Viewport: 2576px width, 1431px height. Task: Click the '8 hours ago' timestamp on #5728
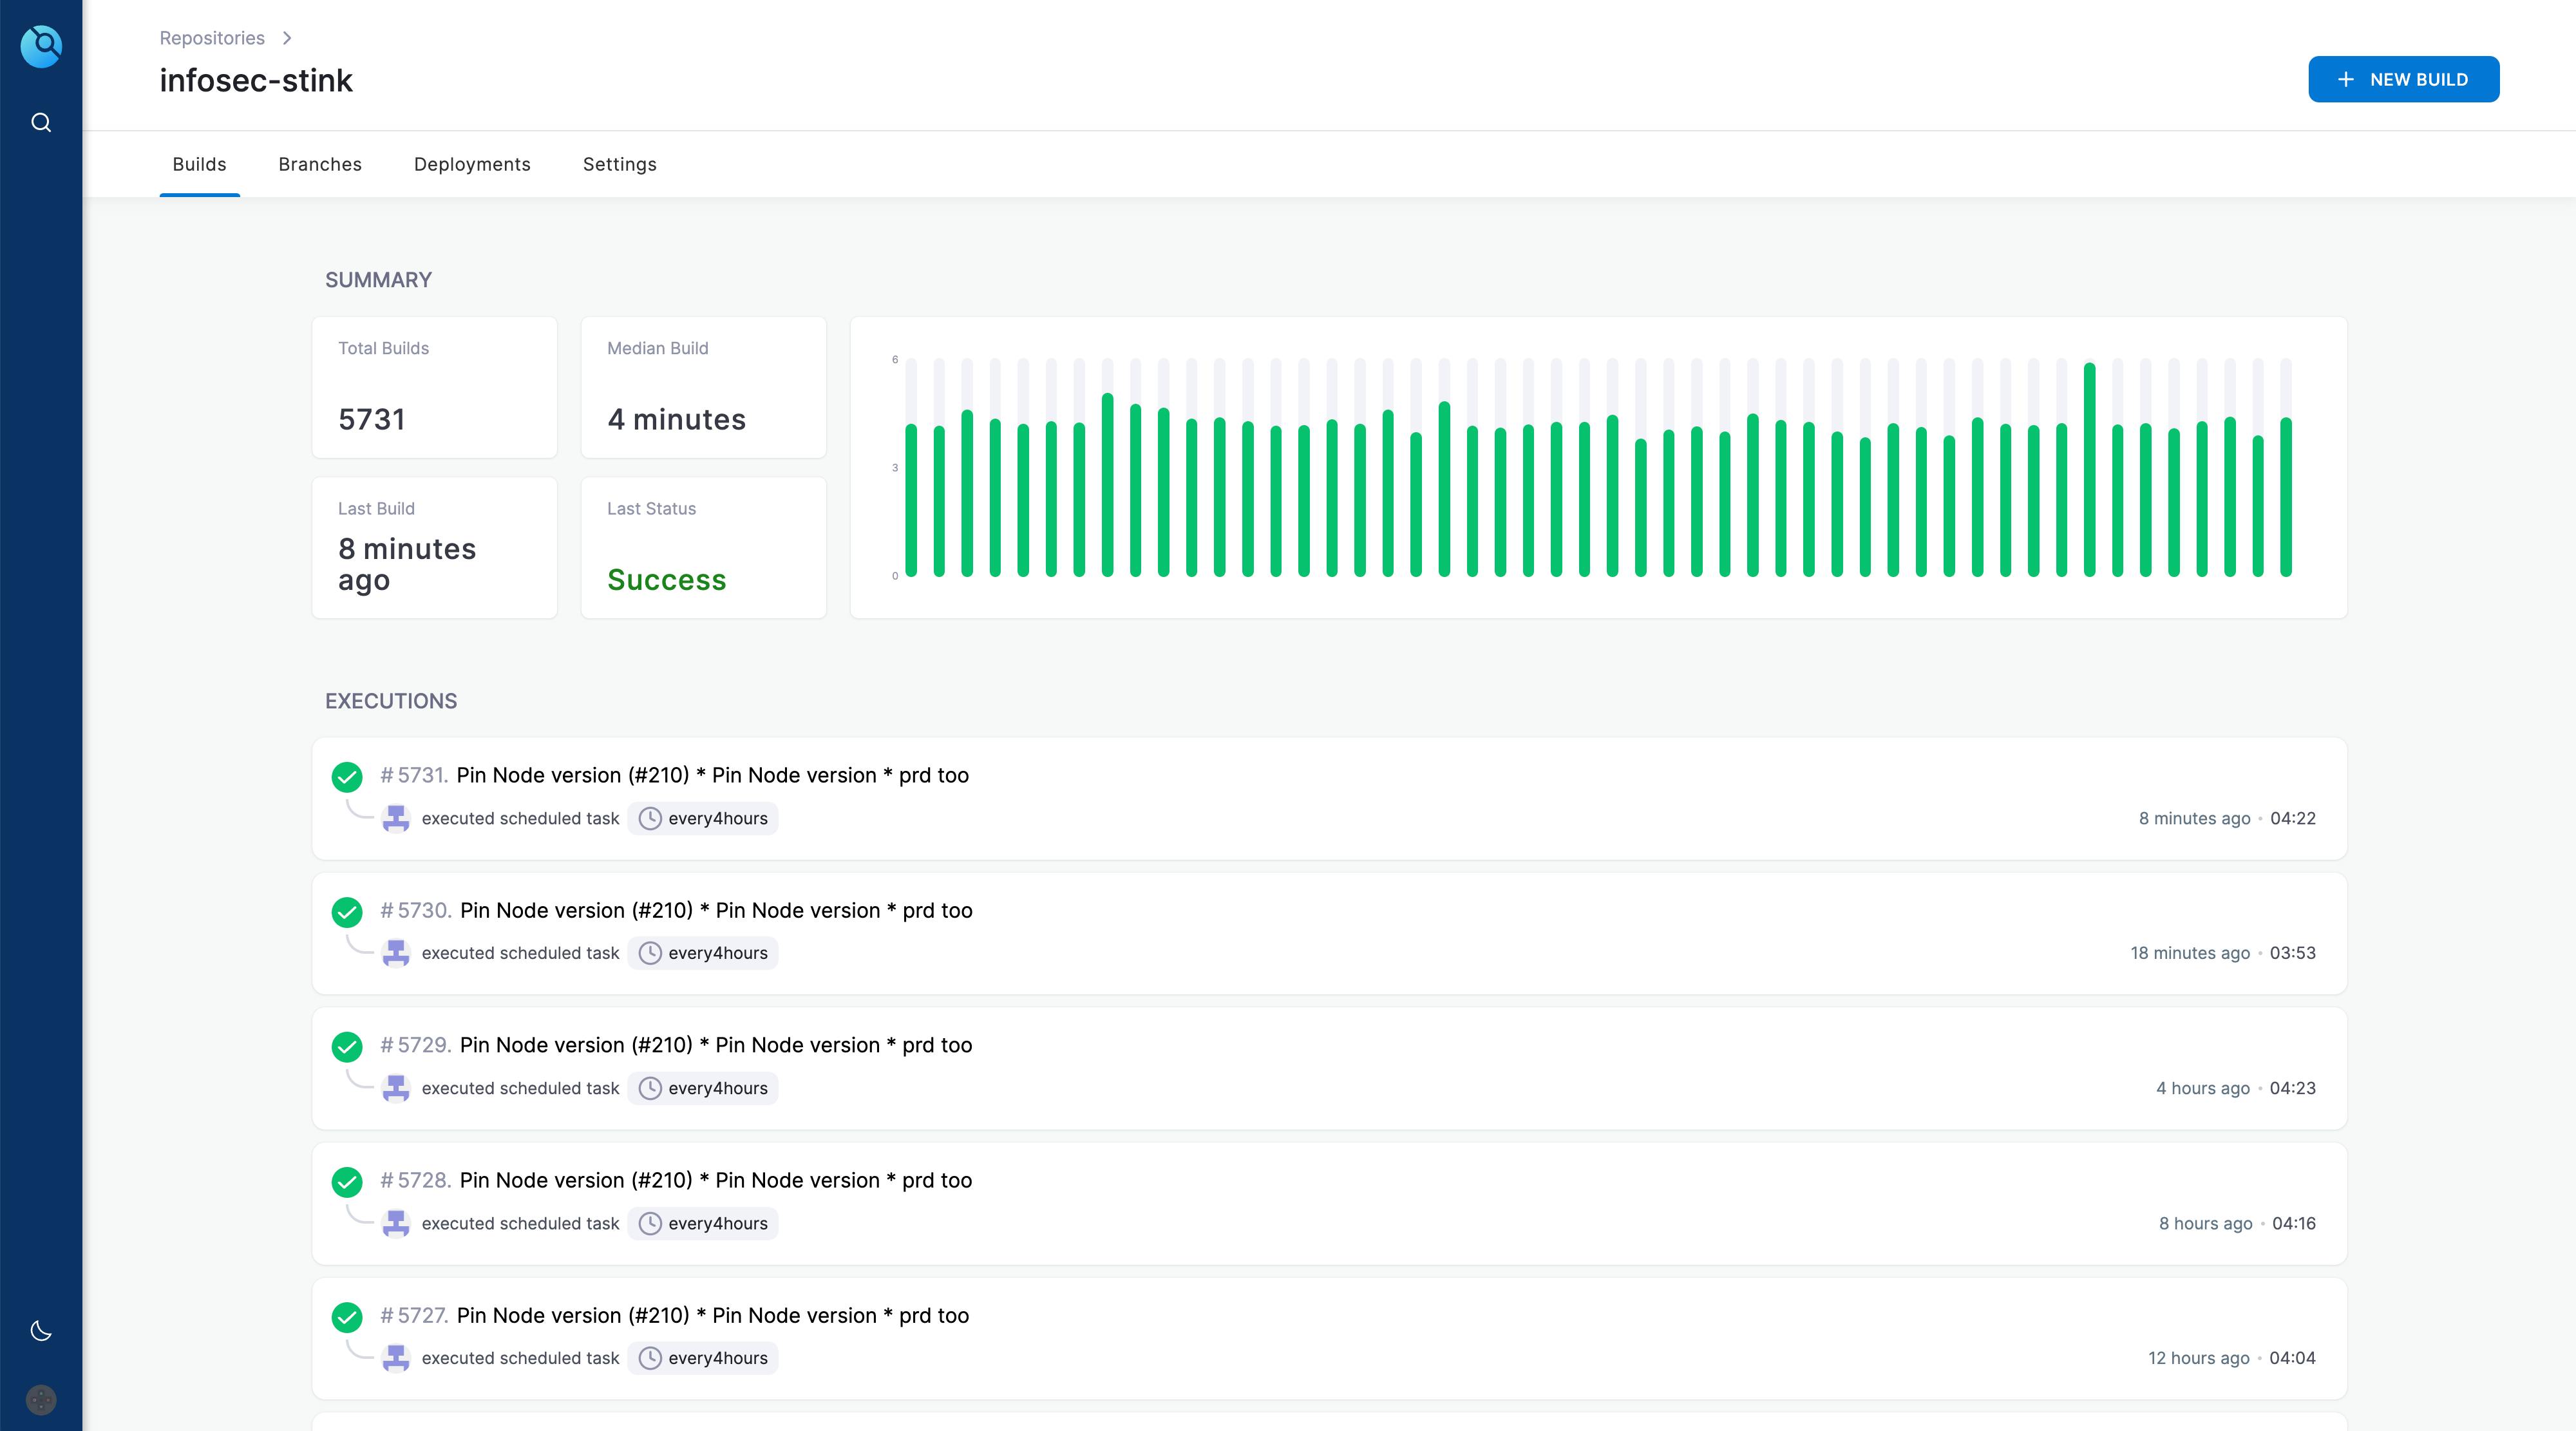coord(2205,1223)
